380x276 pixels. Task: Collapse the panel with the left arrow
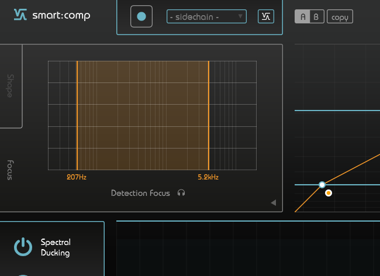click(x=274, y=202)
